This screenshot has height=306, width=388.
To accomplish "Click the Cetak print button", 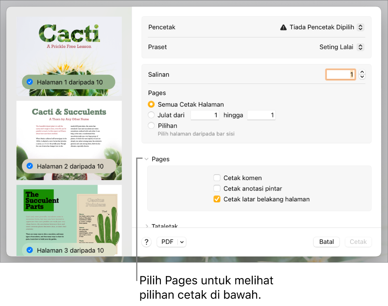I will pos(358,242).
